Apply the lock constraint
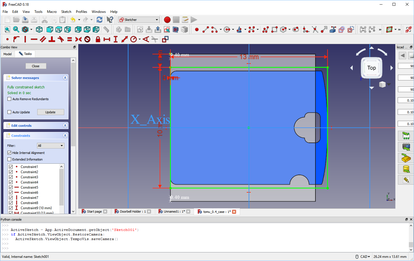This screenshot has width=414, height=261. (x=98, y=39)
